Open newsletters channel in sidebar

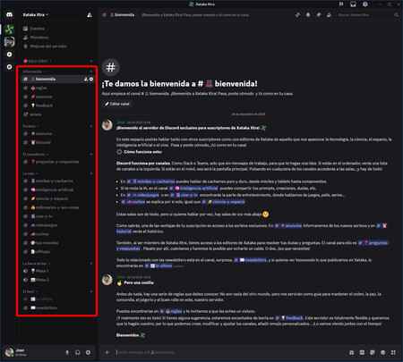pyautogui.click(x=58, y=307)
